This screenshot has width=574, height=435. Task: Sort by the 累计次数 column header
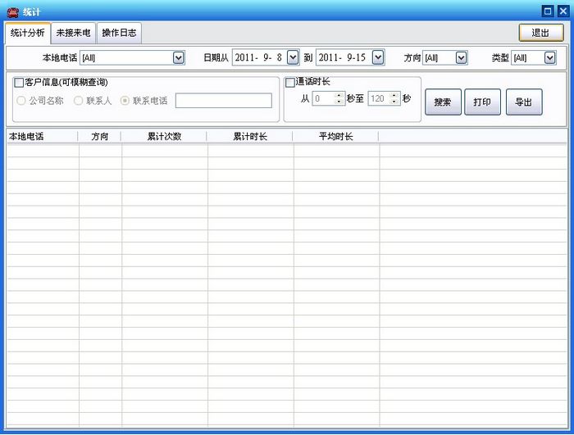164,136
